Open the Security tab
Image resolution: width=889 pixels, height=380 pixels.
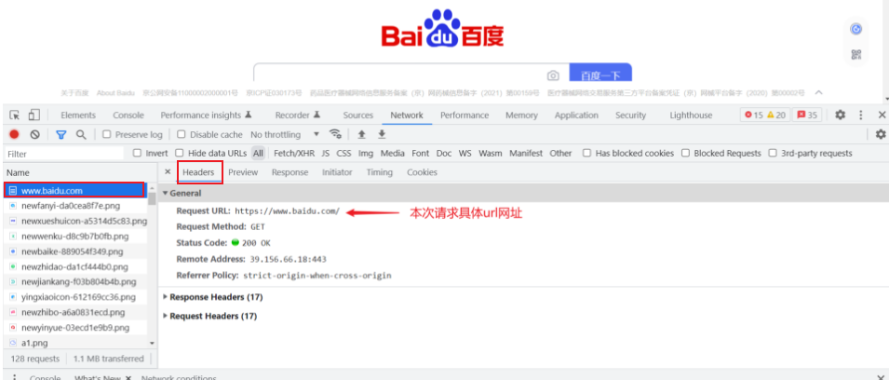click(630, 115)
